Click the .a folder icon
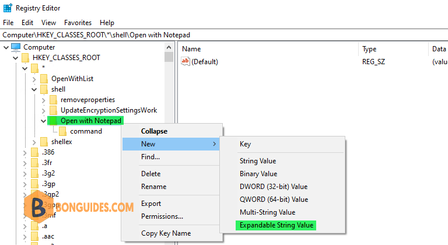This screenshot has height=245, width=448. point(34,226)
